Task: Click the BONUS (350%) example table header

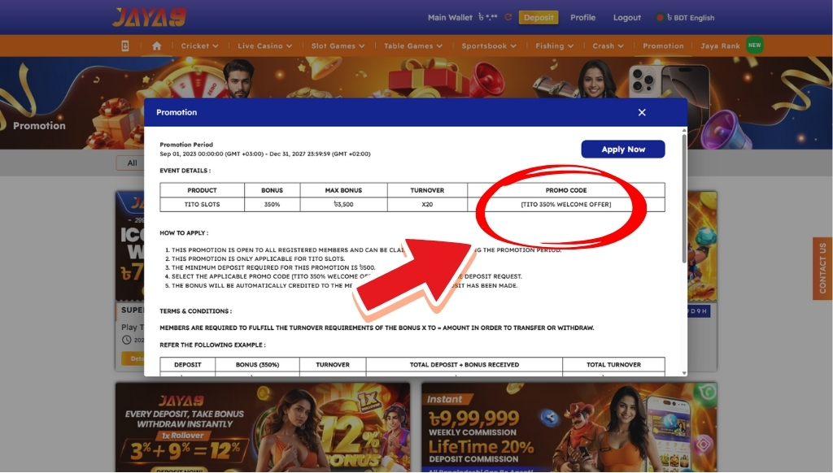Action: point(258,365)
